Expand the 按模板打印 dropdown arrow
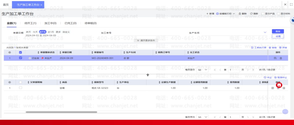This screenshot has height=125, width=294. 234,14
